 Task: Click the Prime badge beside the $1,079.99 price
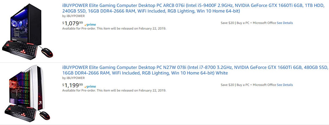click(90, 24)
